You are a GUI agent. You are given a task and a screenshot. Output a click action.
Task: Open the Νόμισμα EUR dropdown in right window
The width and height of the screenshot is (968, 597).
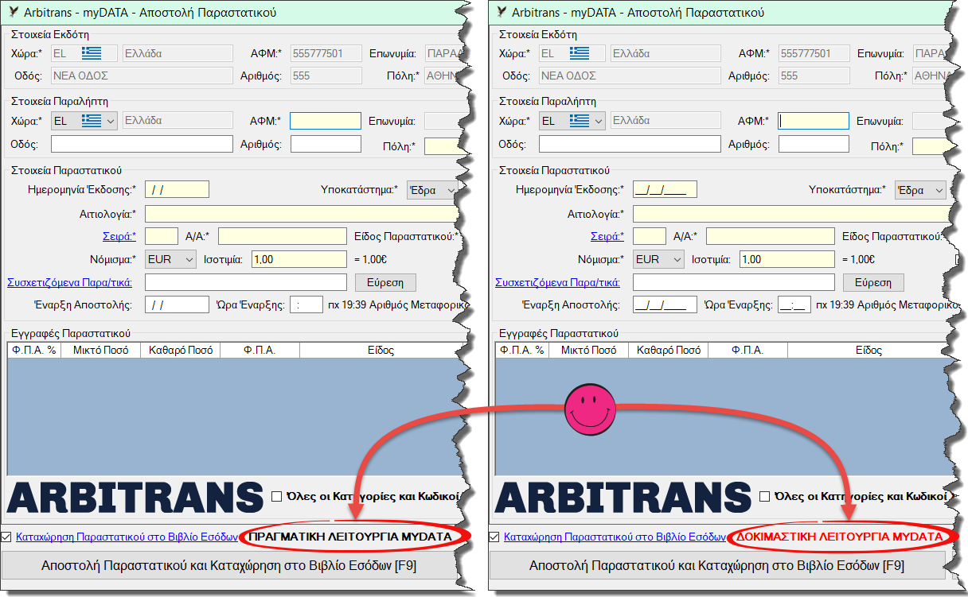(658, 259)
